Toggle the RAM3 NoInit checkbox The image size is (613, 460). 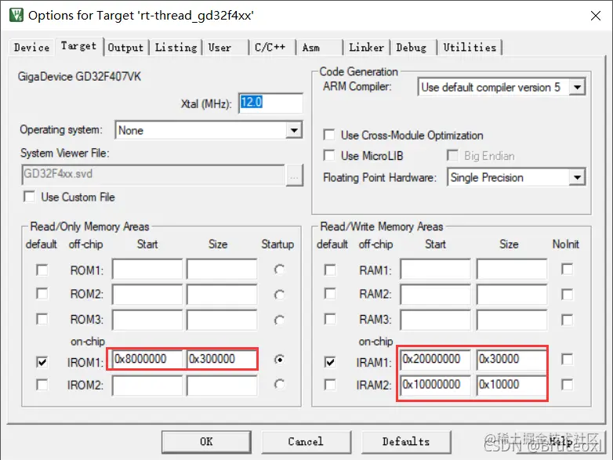point(567,320)
